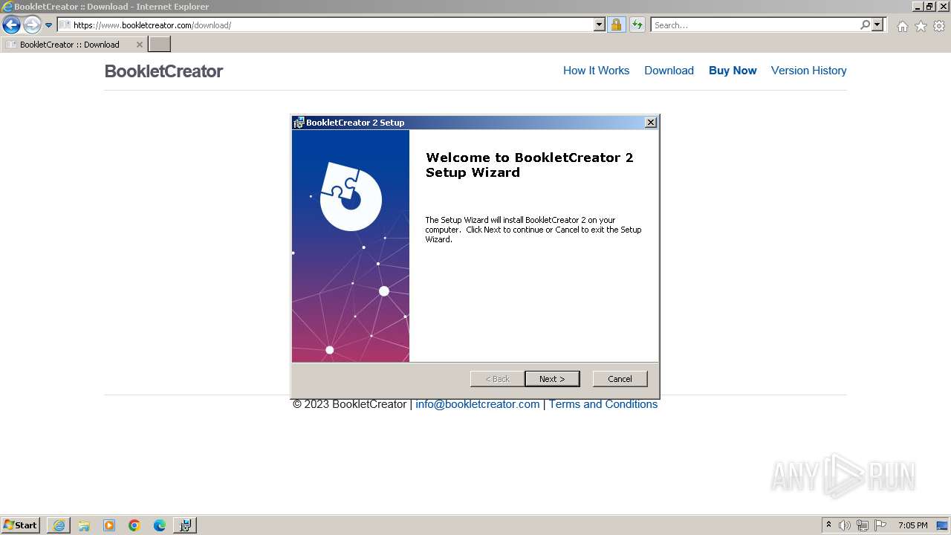The image size is (951, 535).
Task: Click the Action Center flag icon
Action: pyautogui.click(x=880, y=525)
